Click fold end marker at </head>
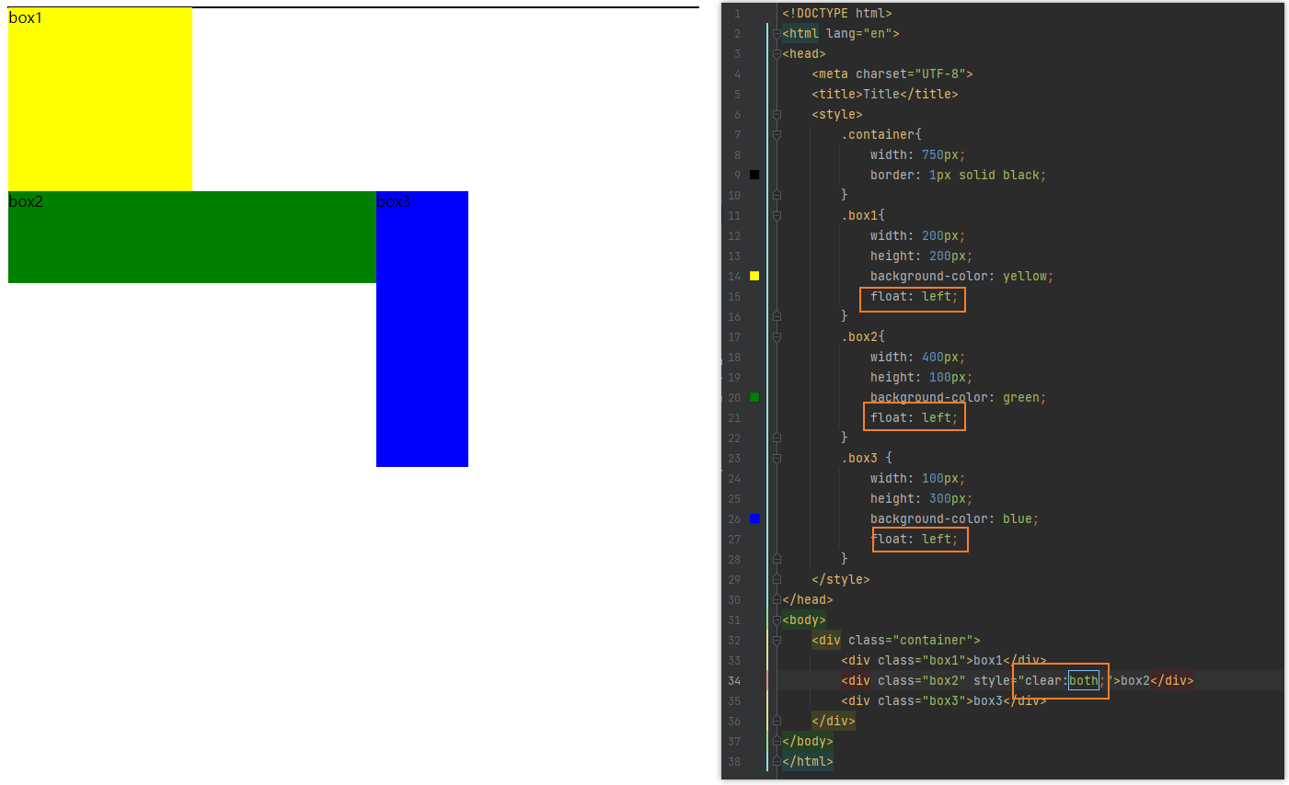This screenshot has width=1289, height=785. (x=777, y=599)
